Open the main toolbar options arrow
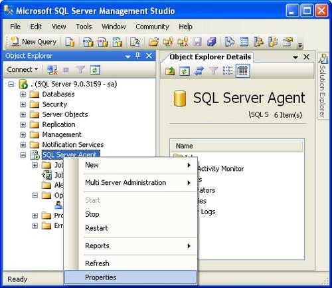This screenshot has width=332, height=288. pyautogui.click(x=300, y=45)
